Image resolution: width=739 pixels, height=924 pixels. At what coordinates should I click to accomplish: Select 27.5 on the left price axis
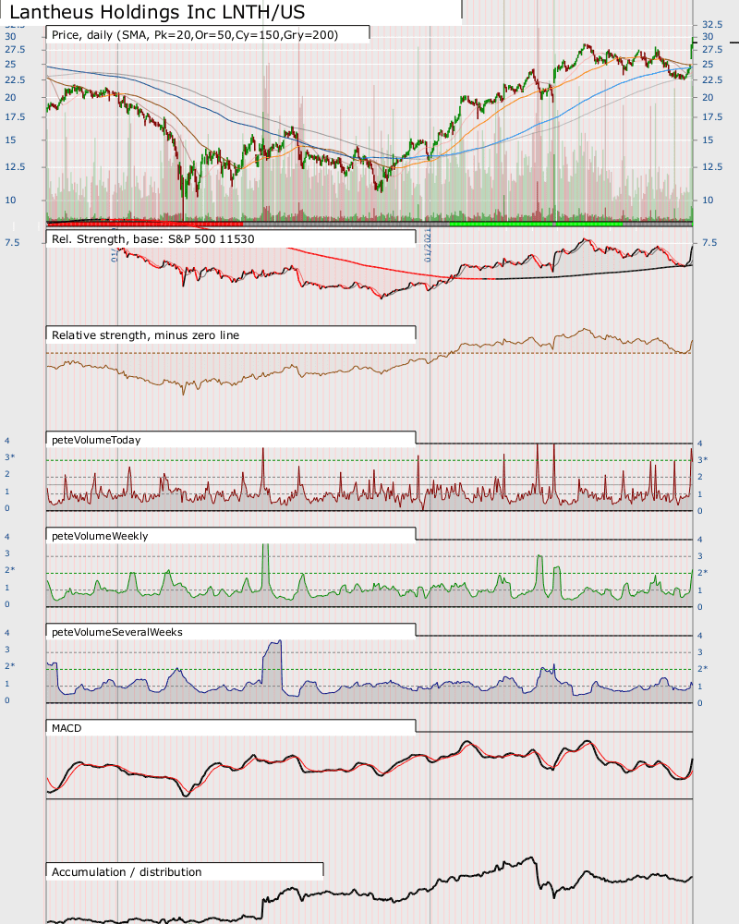tap(15, 50)
